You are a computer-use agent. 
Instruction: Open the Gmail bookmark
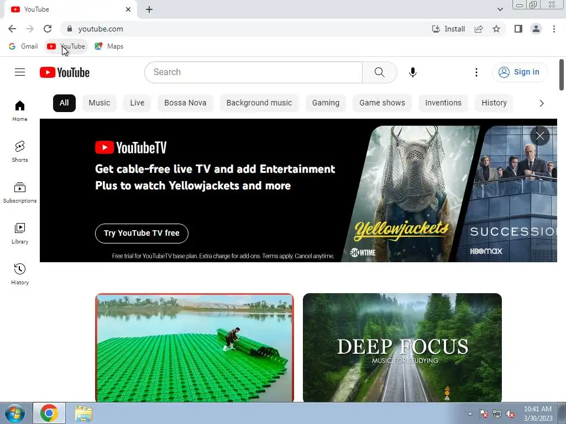[23, 46]
